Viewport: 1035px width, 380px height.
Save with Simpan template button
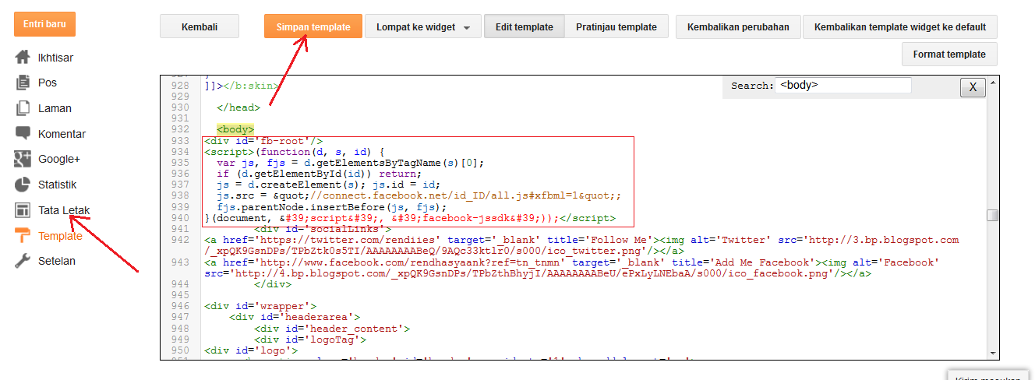coord(313,26)
